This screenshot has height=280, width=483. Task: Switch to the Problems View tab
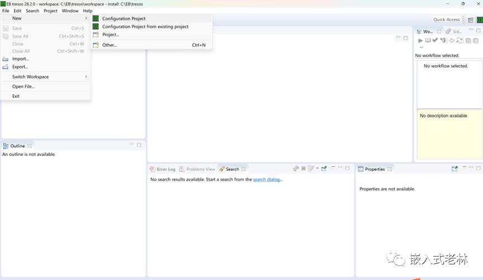(x=197, y=169)
